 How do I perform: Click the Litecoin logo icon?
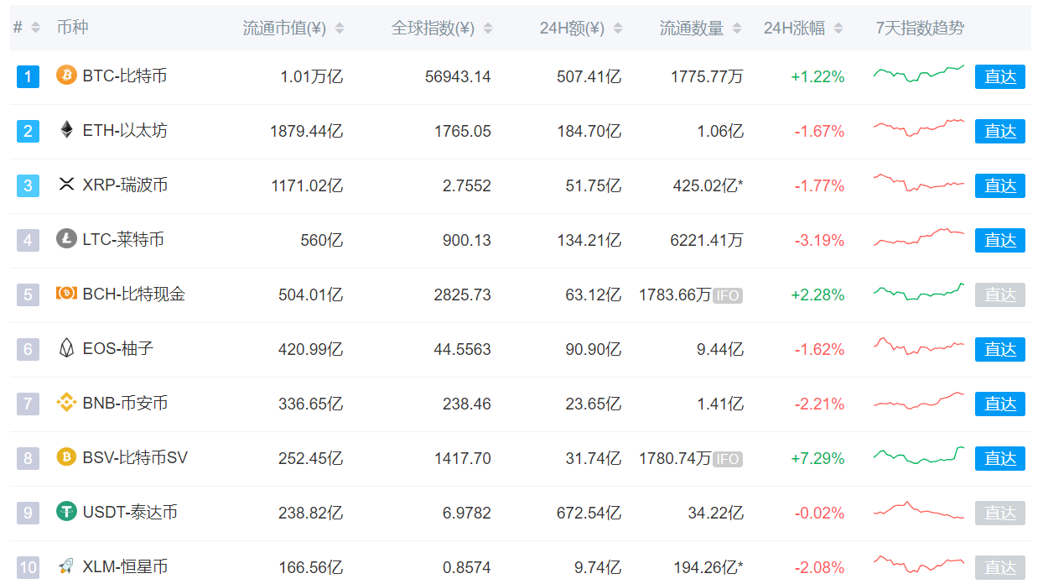point(66,239)
